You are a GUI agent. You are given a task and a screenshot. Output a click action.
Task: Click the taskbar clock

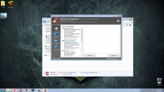click(x=159, y=90)
